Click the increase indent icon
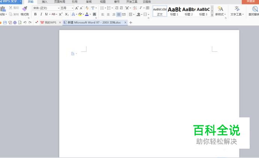Screen dimensions: 259x158 pos(121,8)
